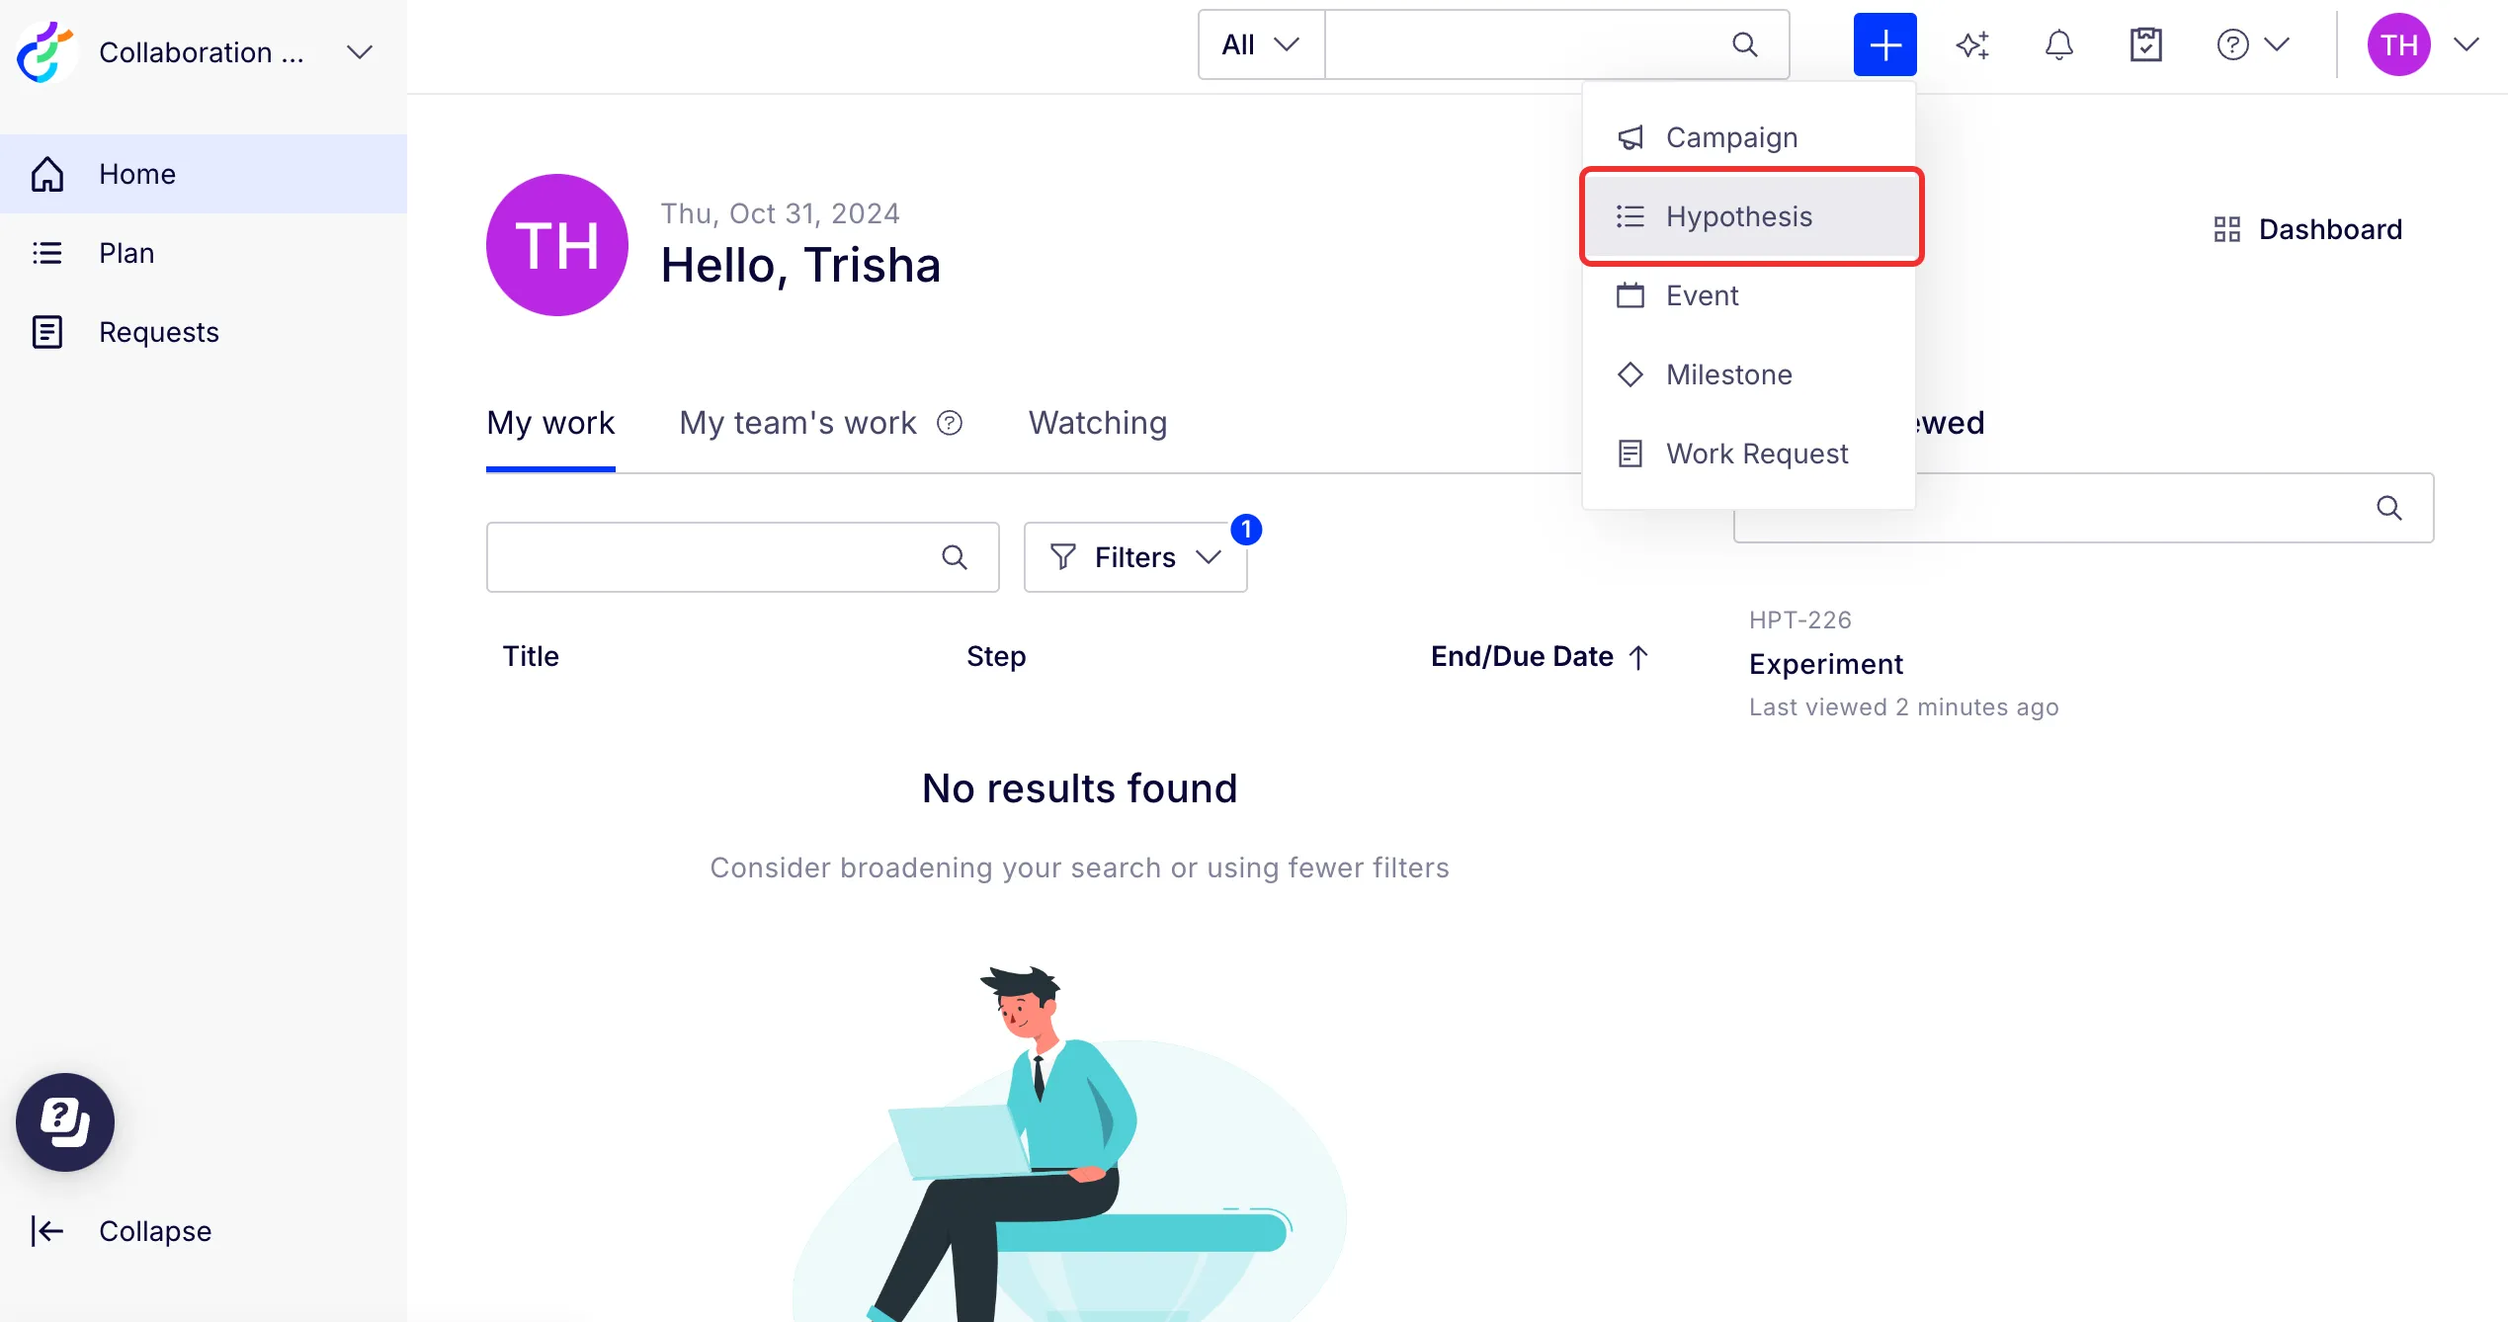Click the Dashboard grid icon
Viewport: 2508px width, 1322px height.
click(2227, 229)
